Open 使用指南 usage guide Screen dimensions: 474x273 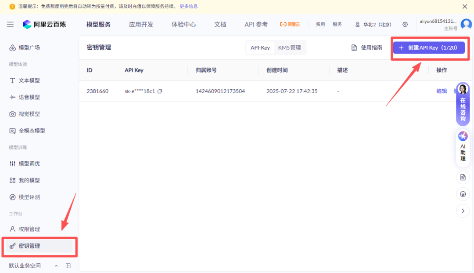[367, 47]
